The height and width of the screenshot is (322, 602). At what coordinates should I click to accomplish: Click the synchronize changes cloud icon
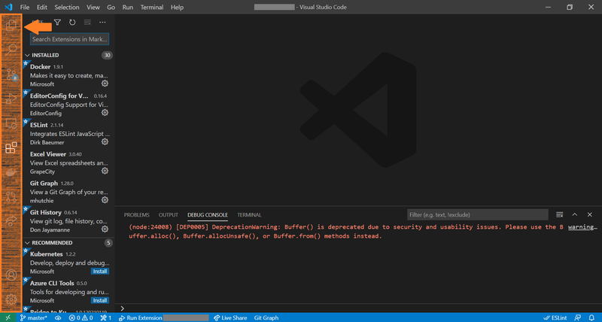pyautogui.click(x=58, y=317)
